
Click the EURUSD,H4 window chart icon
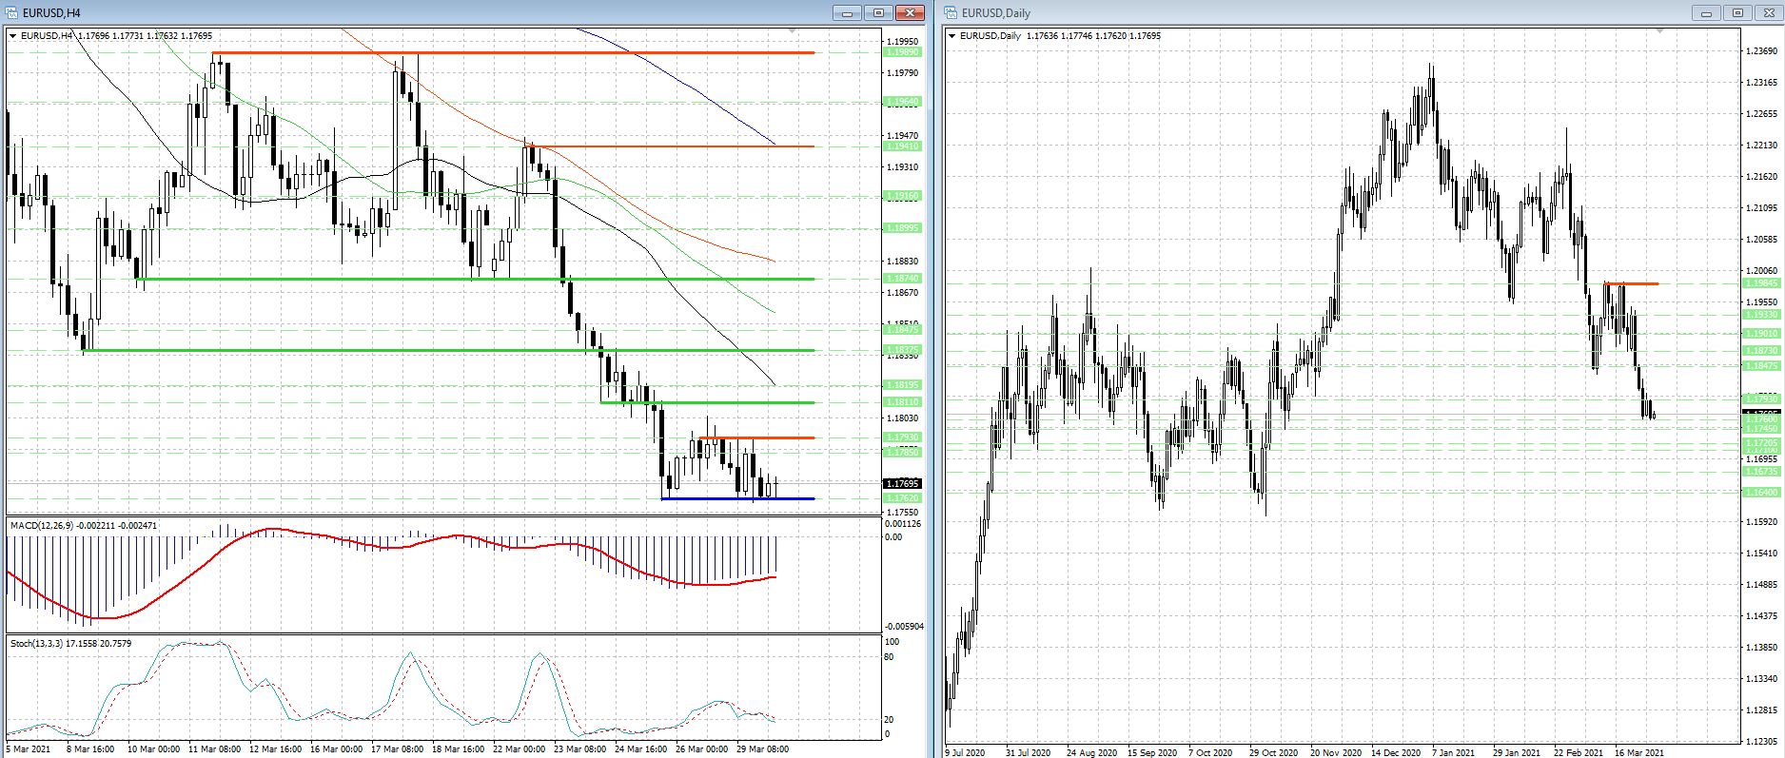click(x=12, y=12)
